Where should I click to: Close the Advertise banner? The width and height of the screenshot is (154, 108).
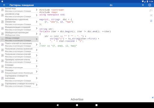(152, 97)
